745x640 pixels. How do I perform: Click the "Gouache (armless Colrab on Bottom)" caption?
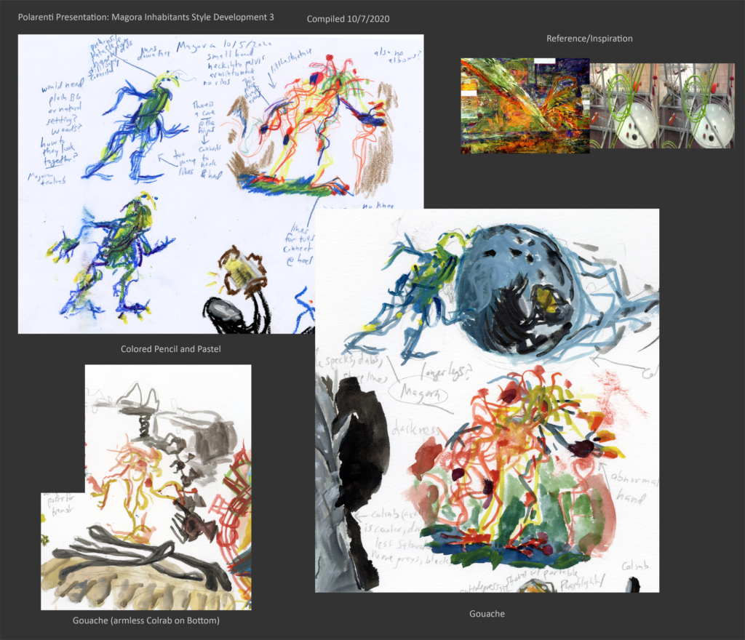(x=146, y=620)
